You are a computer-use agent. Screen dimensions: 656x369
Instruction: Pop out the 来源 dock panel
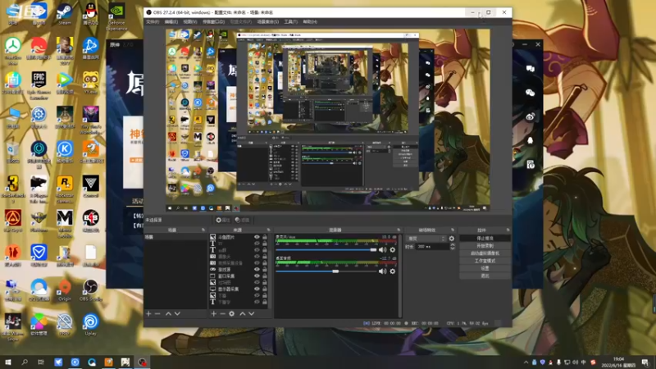pyautogui.click(x=269, y=230)
